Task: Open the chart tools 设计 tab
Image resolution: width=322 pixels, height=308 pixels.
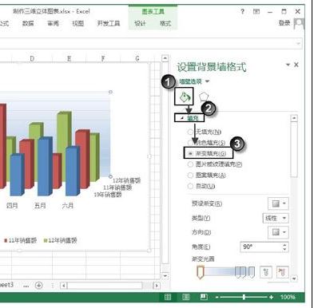Action: (x=140, y=23)
